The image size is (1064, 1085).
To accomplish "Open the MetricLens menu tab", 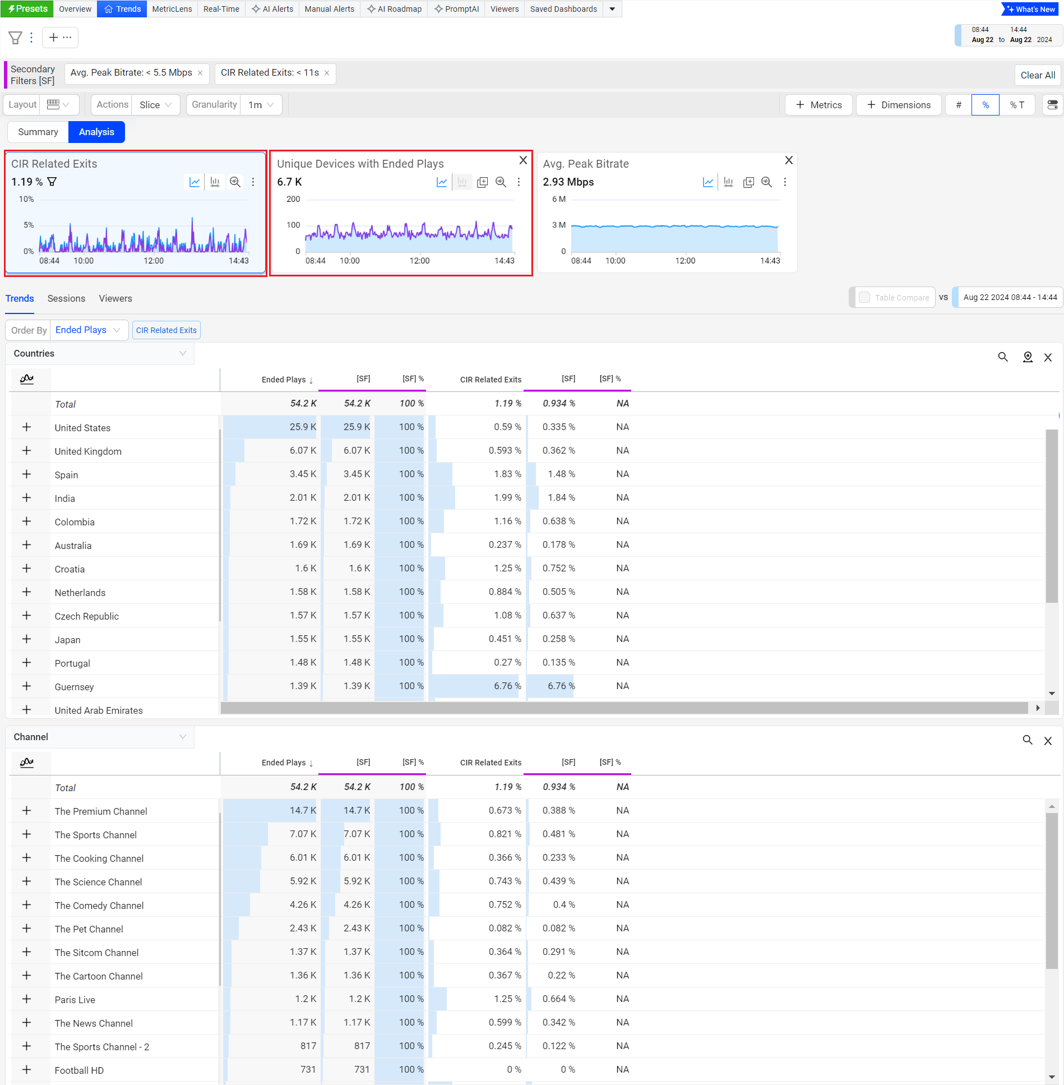I will 172,9.
